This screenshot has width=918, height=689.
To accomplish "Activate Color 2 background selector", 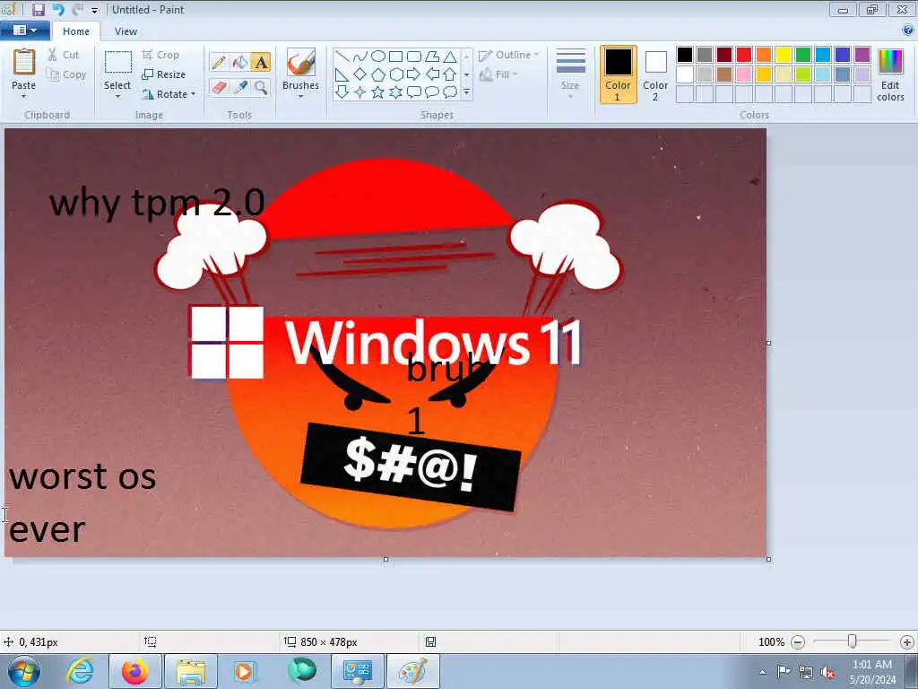I will click(655, 74).
